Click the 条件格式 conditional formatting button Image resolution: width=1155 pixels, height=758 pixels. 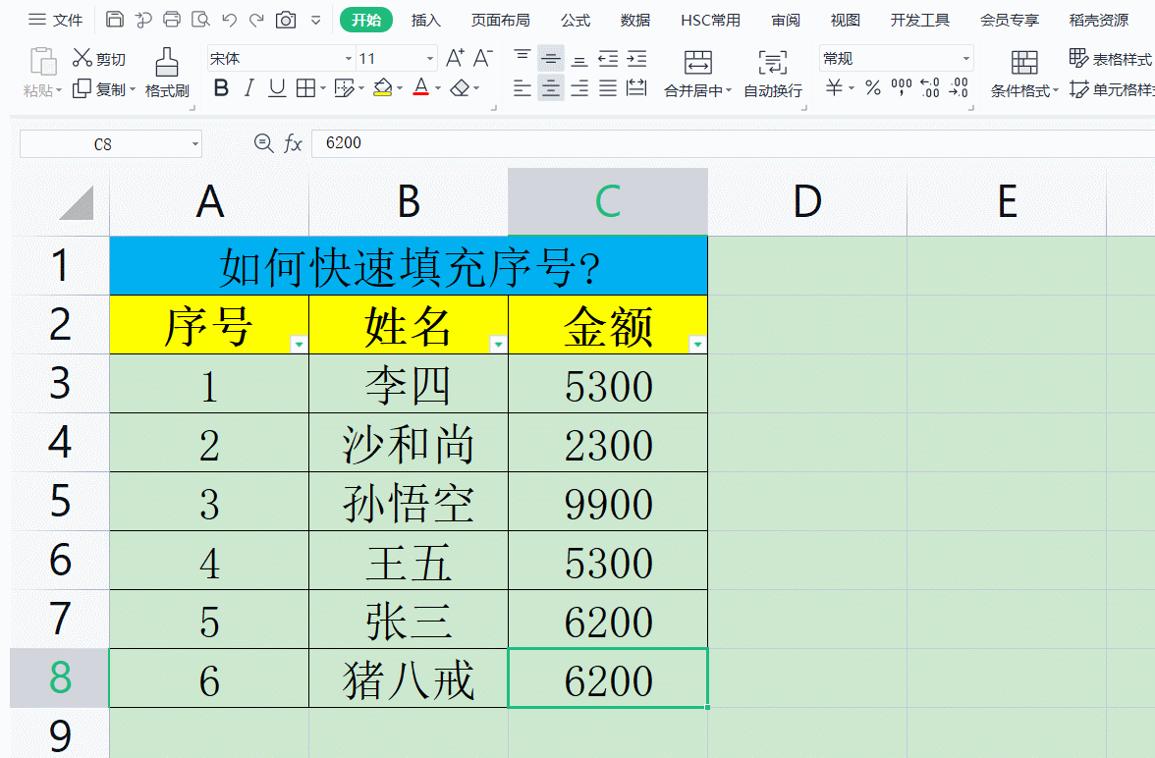tap(1023, 74)
